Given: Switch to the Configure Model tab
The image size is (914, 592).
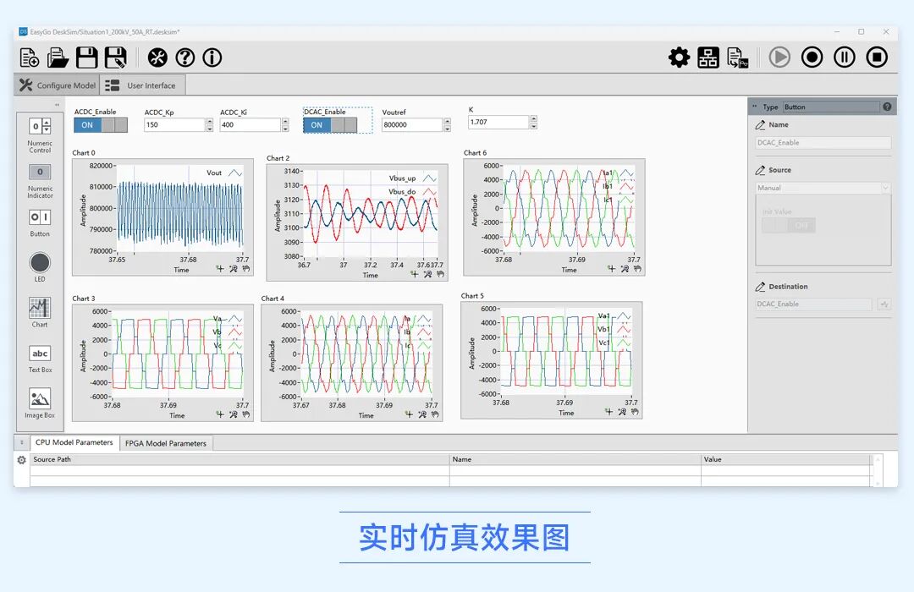Looking at the screenshot, I should pos(58,85).
